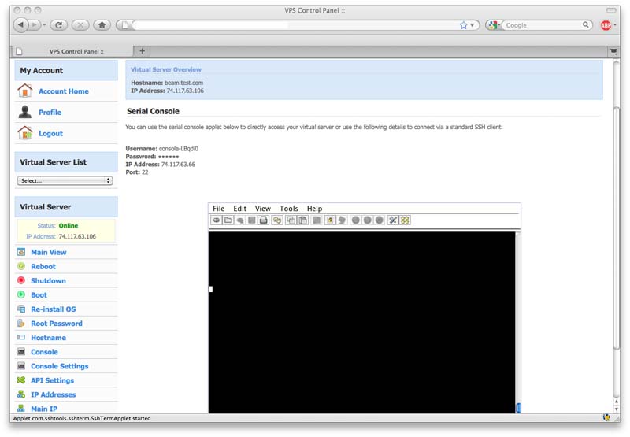Open the Virtual Server List Select dropdown

coord(65,180)
